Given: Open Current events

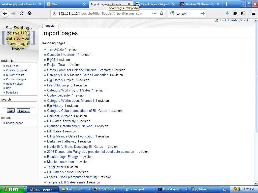Looking at the screenshot, I should pos(15,75).
